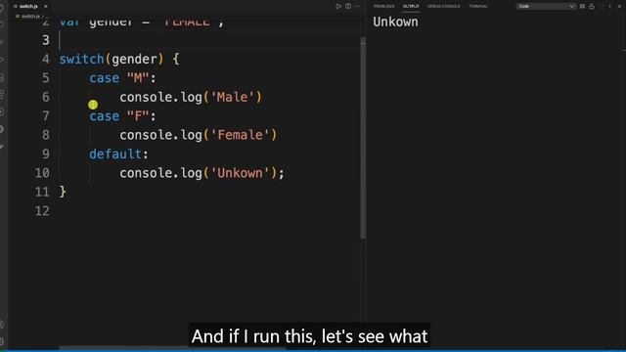This screenshot has width=626, height=352.
Task: Switch to the Problems panel tab
Action: click(384, 7)
